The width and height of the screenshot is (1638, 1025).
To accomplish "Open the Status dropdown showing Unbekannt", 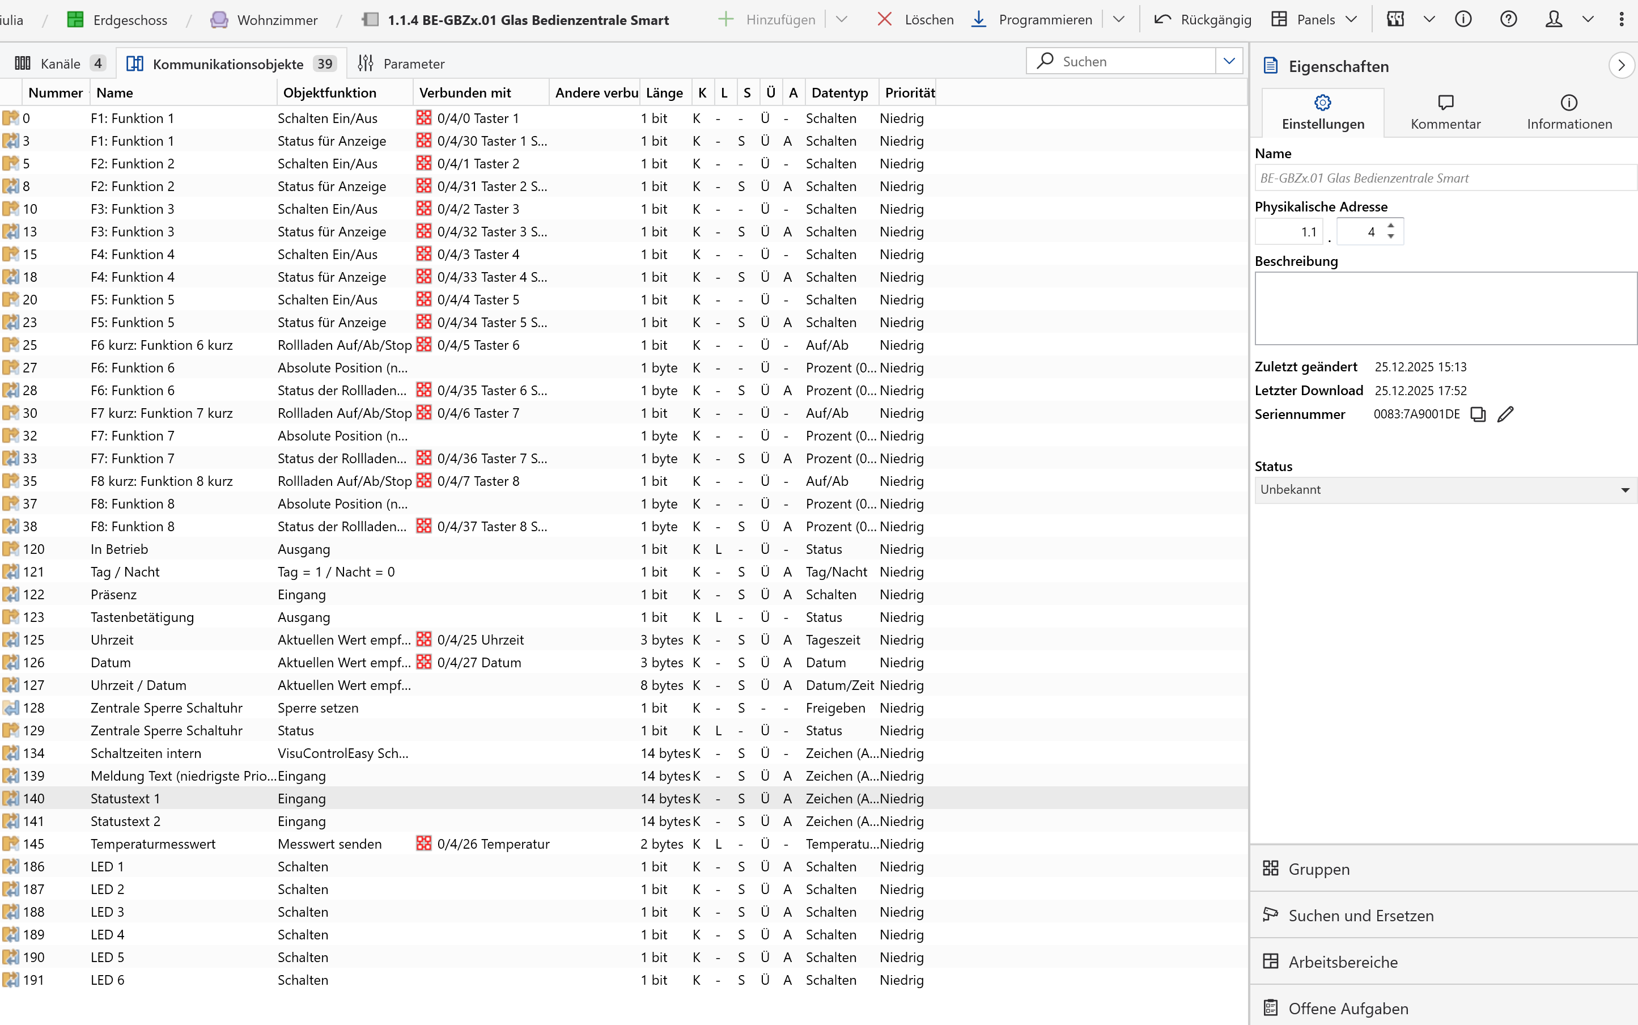I will pos(1445,489).
